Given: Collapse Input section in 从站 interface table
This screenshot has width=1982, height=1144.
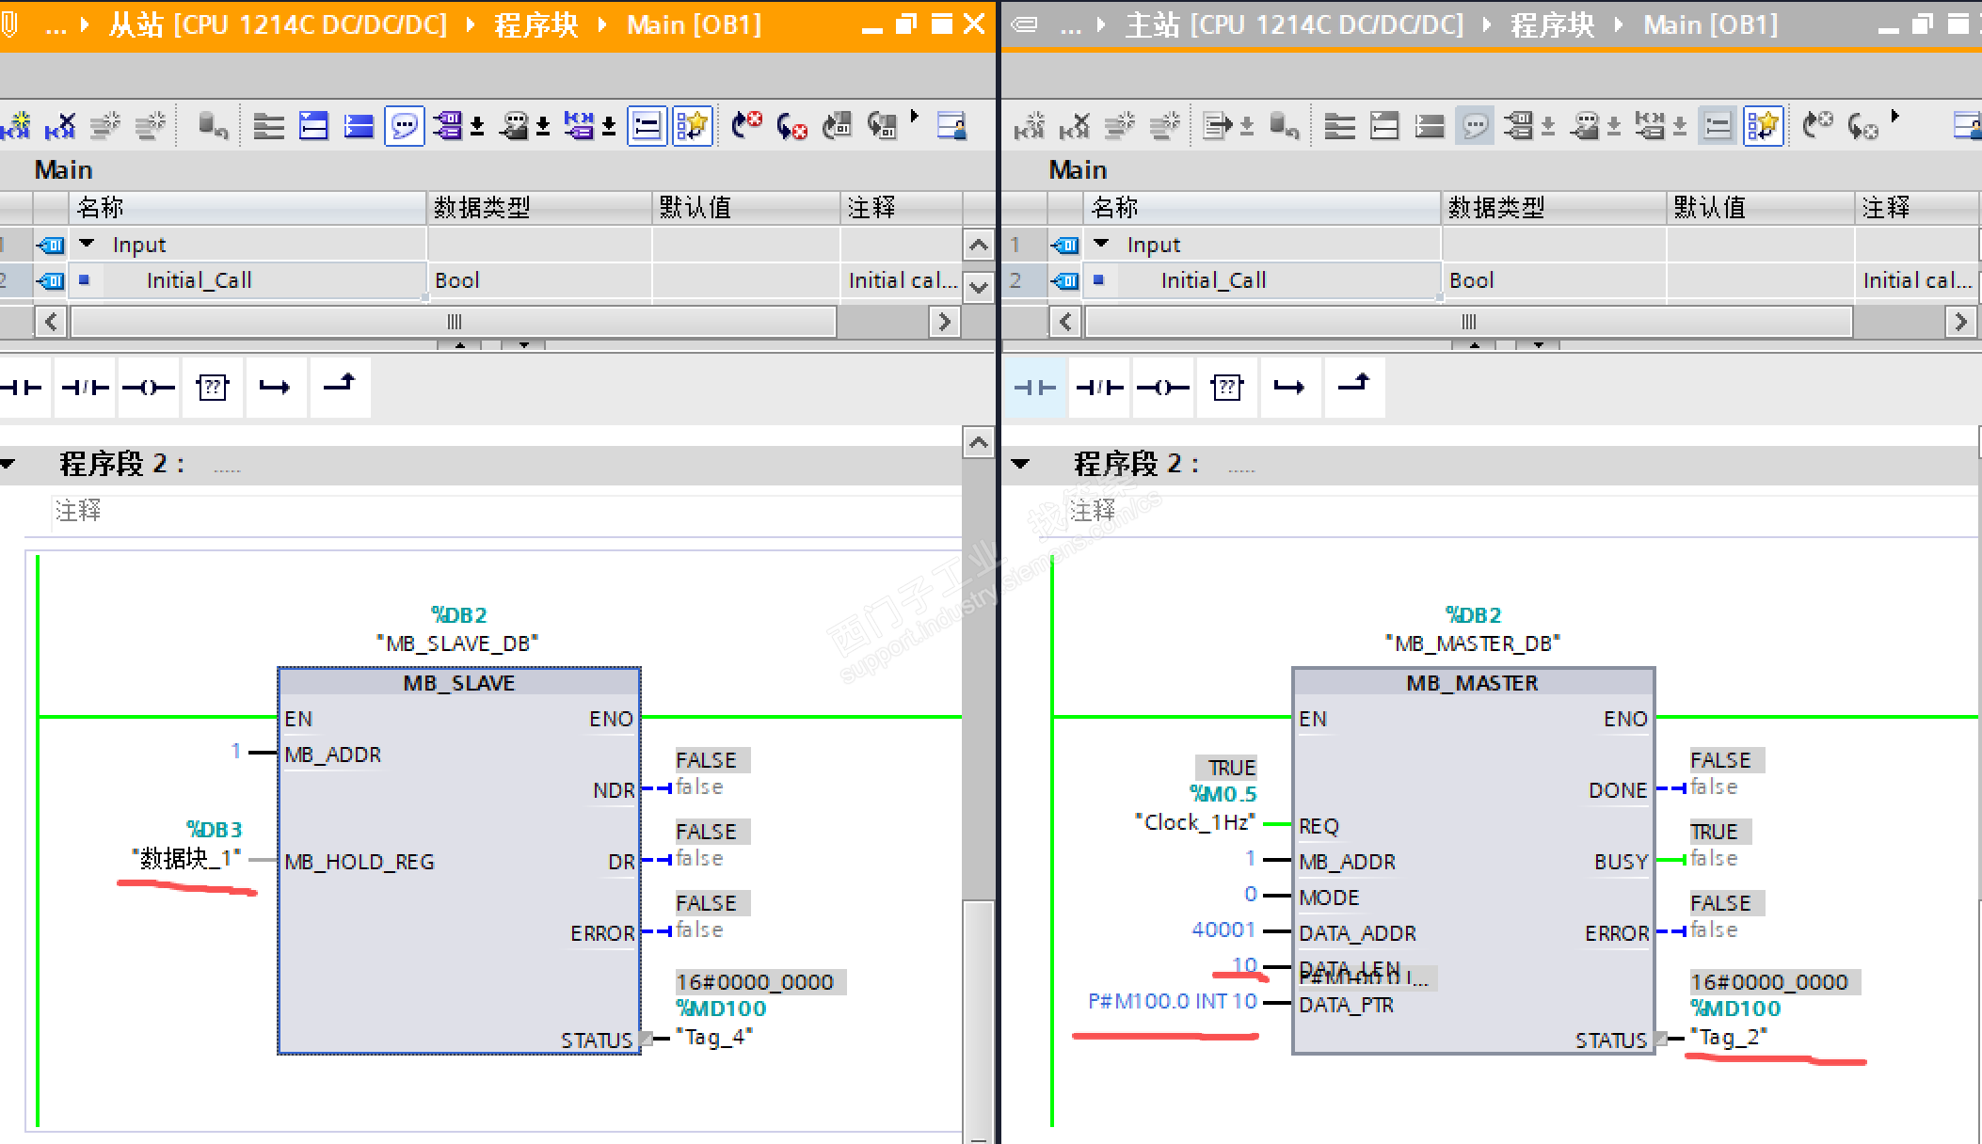Looking at the screenshot, I should pos(87,244).
